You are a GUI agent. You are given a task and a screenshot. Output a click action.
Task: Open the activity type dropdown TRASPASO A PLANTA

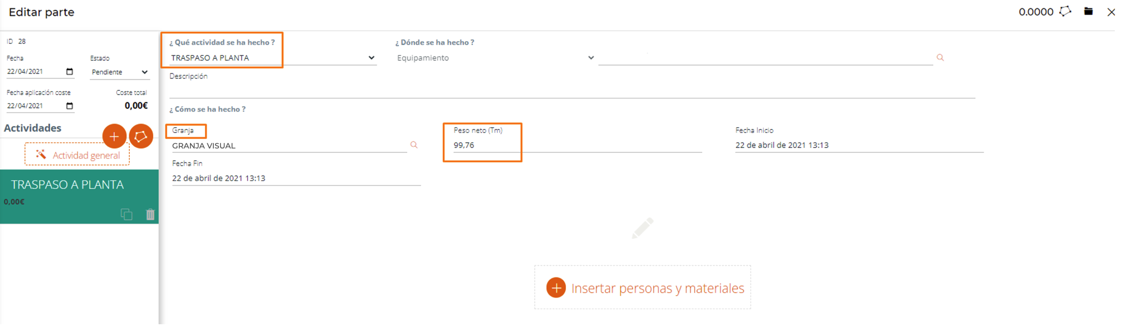[x=272, y=58]
